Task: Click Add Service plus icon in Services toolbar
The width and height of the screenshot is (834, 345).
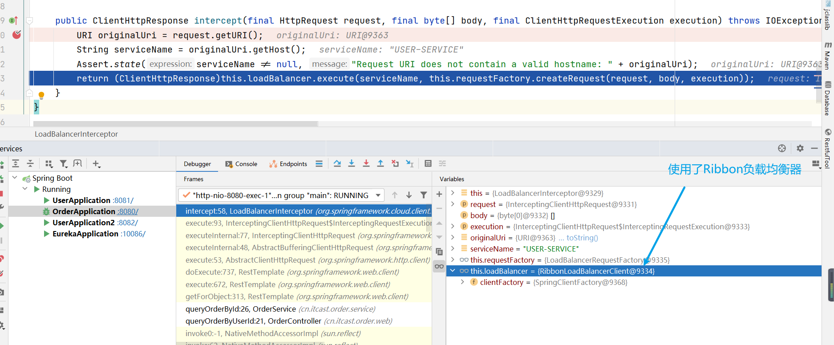Action: pyautogui.click(x=96, y=164)
